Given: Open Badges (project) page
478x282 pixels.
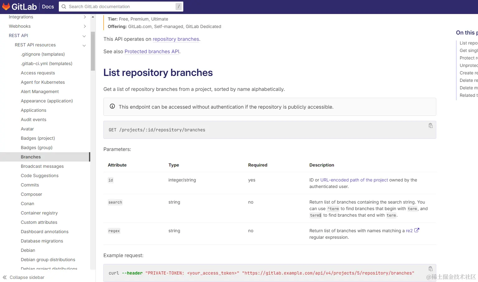Looking at the screenshot, I should (x=38, y=138).
